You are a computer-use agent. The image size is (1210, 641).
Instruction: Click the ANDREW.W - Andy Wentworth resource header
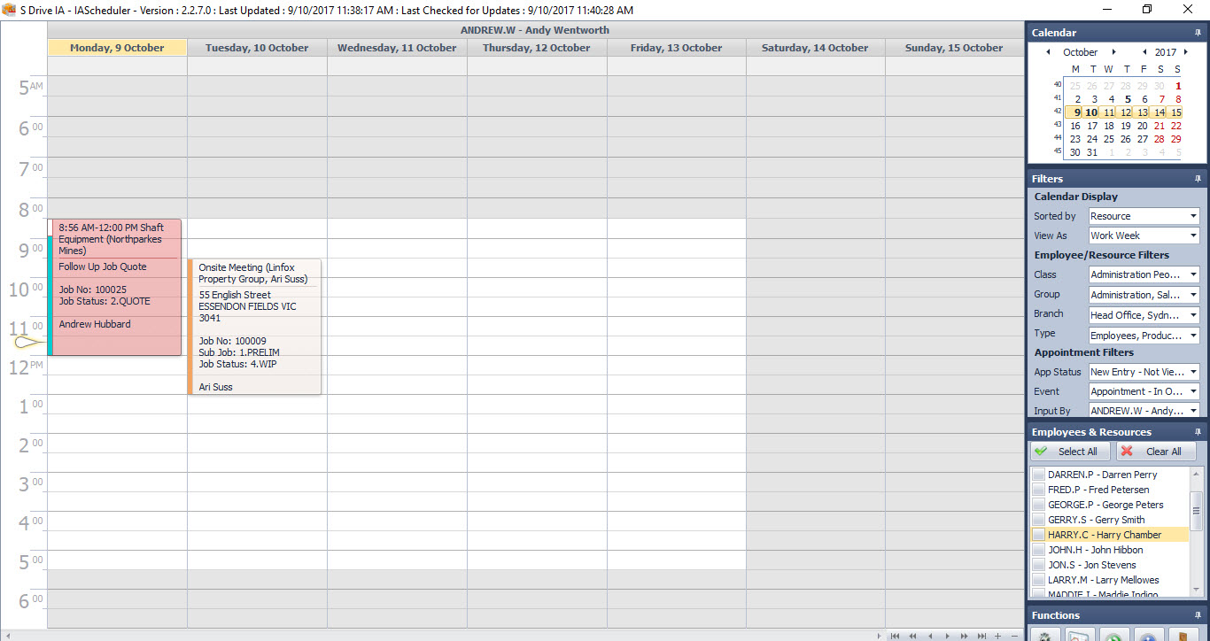pyautogui.click(x=535, y=30)
